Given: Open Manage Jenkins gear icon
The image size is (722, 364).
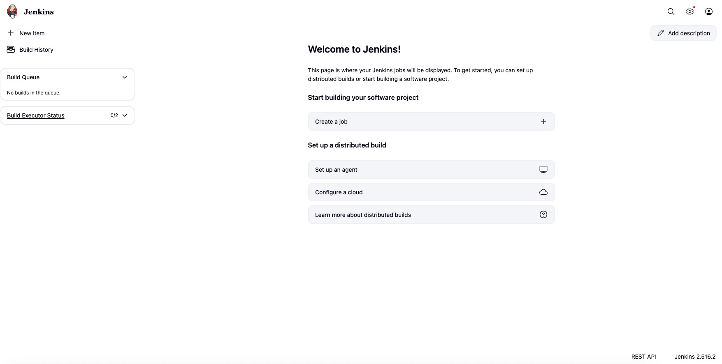Looking at the screenshot, I should click(690, 12).
